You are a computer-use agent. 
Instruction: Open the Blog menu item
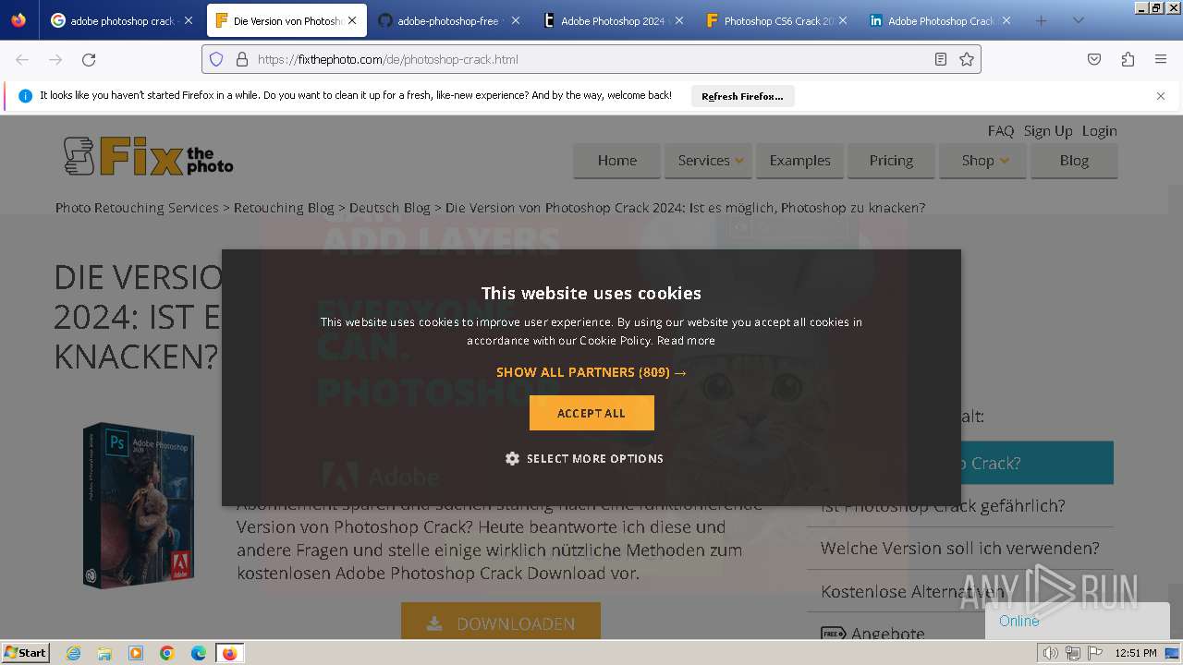click(x=1074, y=161)
